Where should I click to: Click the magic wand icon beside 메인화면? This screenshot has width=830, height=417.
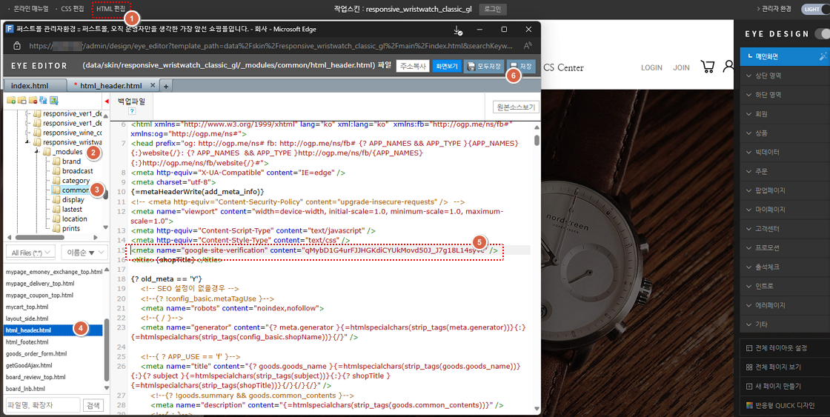[823, 56]
